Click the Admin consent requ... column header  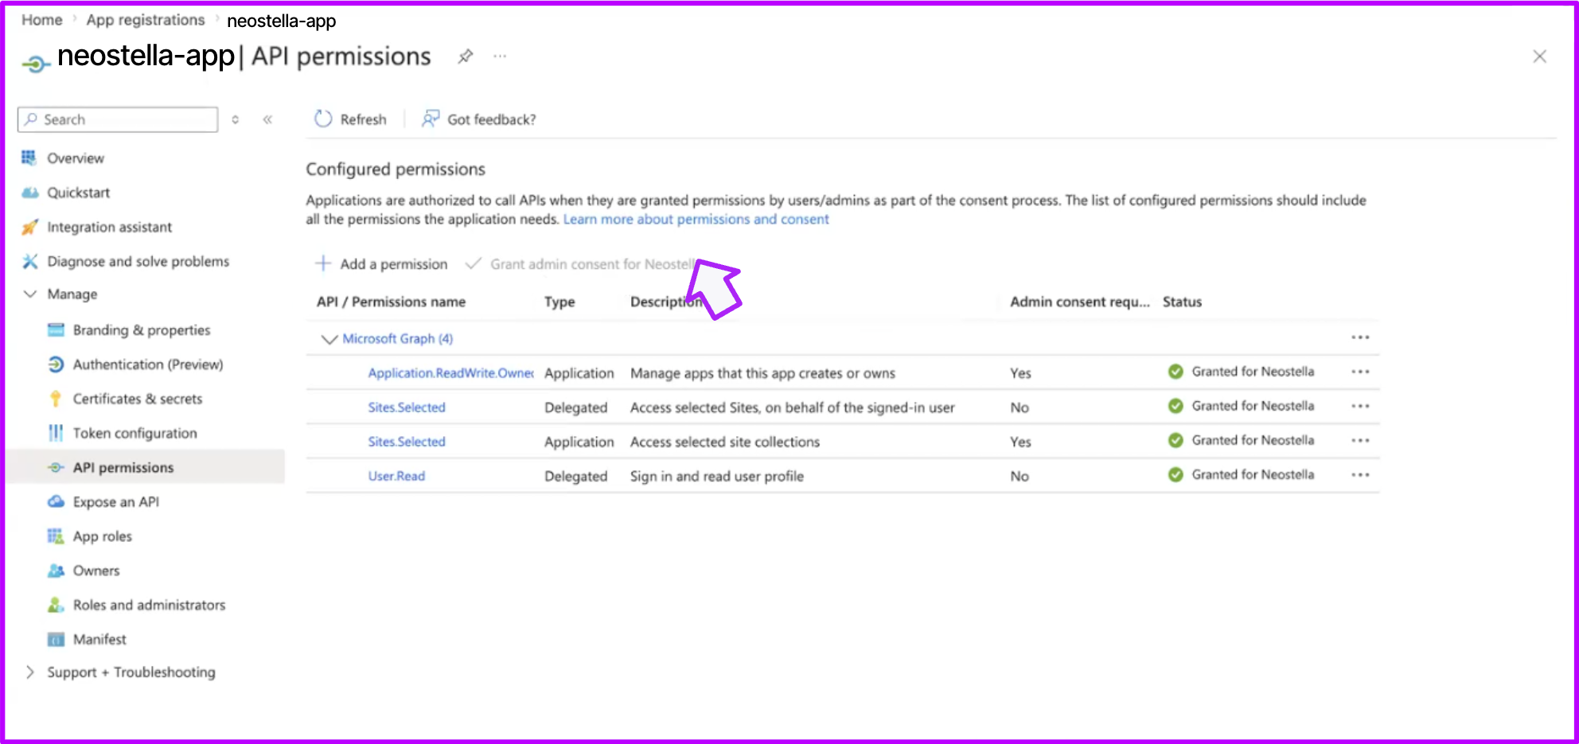click(1080, 302)
